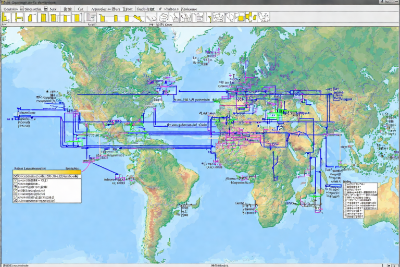
Task: Open the first menu item in the menu bar
Action: click(x=10, y=9)
